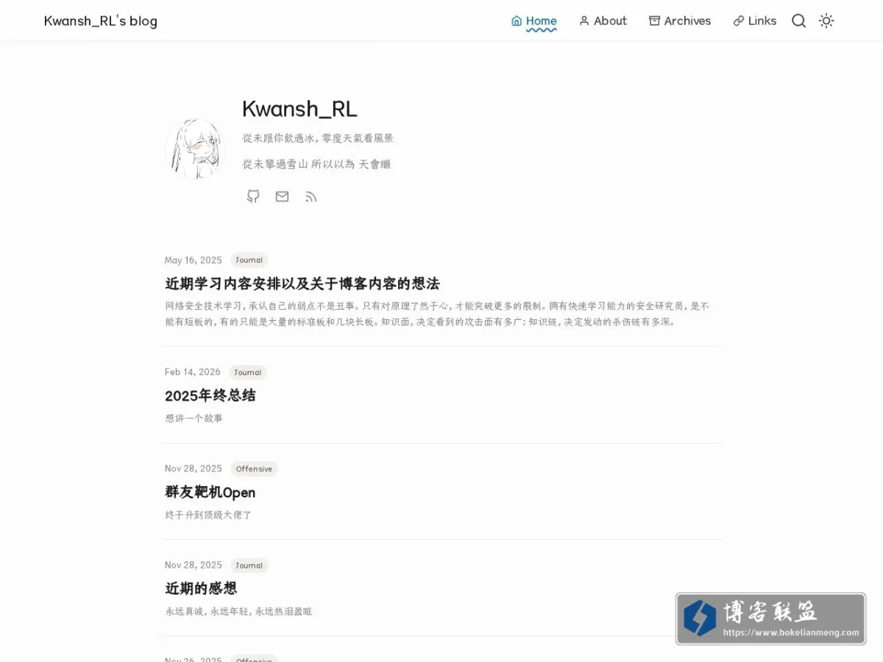Viewport: 883px width, 662px height.
Task: Click the Kwansh_RL profile heading
Action: (x=299, y=109)
